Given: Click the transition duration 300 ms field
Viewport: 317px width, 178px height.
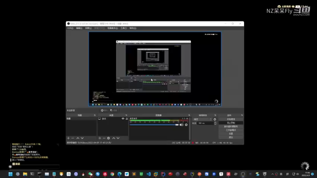Looking at the screenshot, I should coord(205,123).
